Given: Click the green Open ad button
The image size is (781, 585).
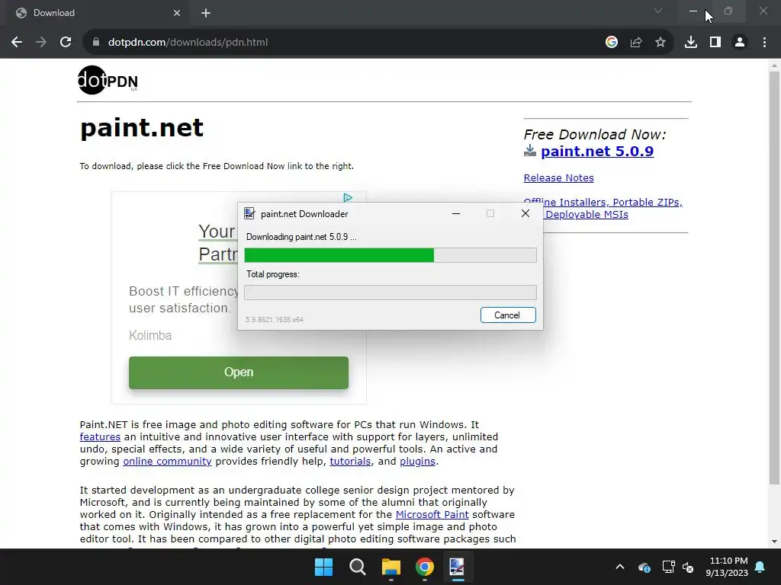Looking at the screenshot, I should [x=239, y=372].
